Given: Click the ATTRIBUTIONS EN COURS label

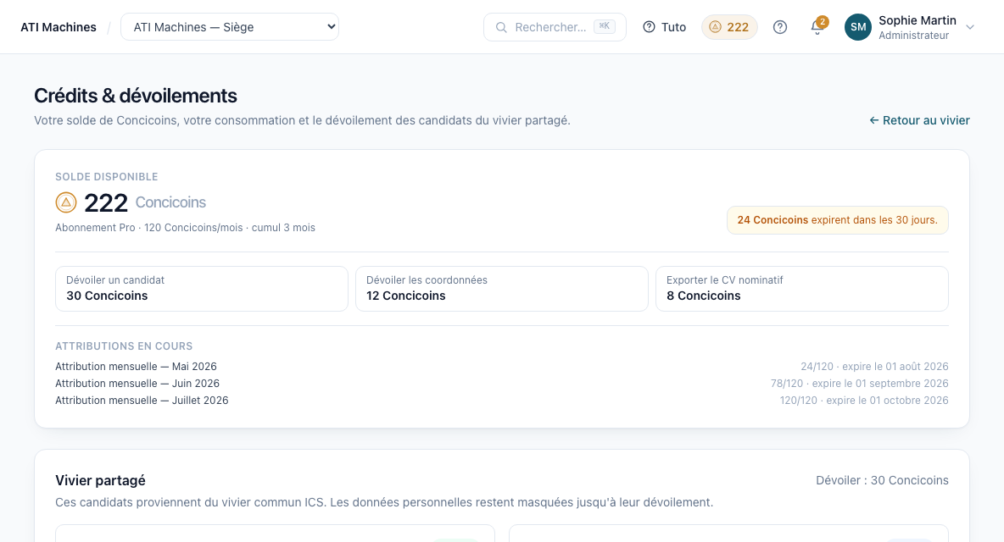Looking at the screenshot, I should [x=124, y=346].
